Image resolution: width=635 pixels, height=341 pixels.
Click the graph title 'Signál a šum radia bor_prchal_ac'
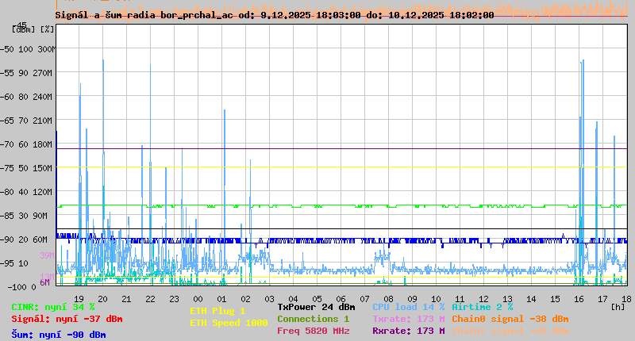(x=144, y=15)
